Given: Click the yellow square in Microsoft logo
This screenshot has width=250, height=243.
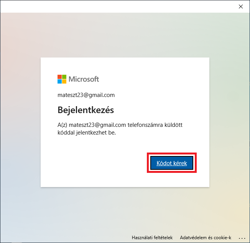Looking at the screenshot, I should 64,81.
